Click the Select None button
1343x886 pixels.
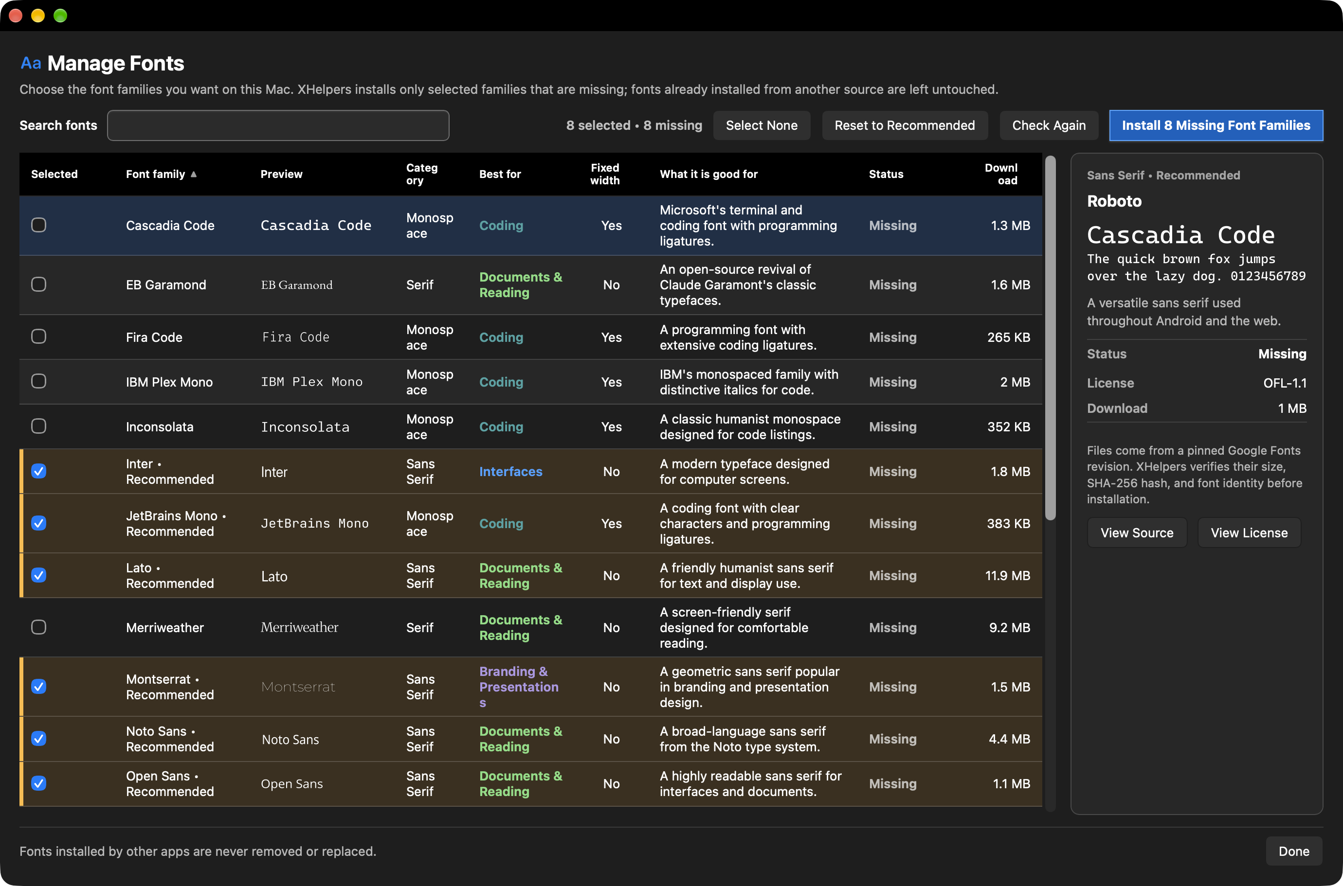pyautogui.click(x=762, y=125)
